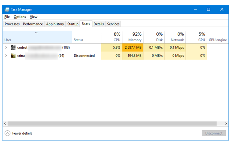Switch to the Details tab

pyautogui.click(x=99, y=24)
